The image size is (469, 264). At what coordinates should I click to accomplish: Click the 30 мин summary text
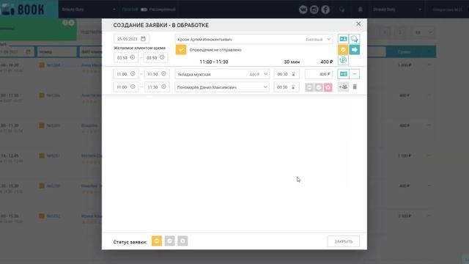pos(292,62)
